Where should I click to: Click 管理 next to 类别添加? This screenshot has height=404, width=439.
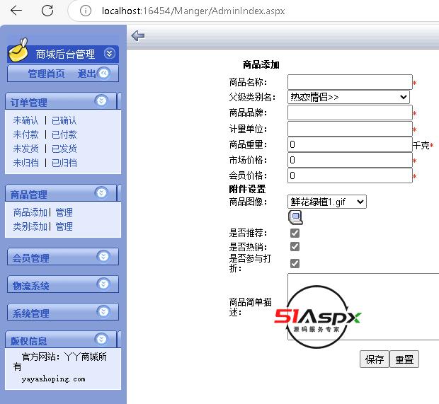click(64, 226)
